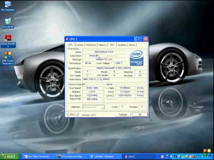Screen dimensions: 214x160
Task: Click the Specification text field
Action: click(114, 68)
